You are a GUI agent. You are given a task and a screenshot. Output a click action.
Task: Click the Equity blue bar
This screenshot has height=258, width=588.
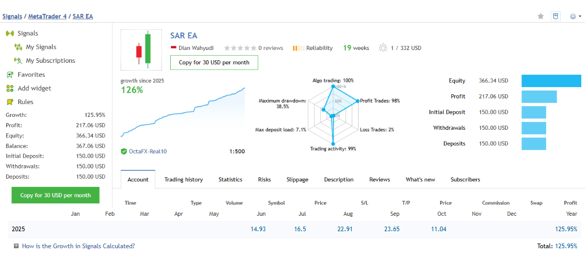[551, 81]
